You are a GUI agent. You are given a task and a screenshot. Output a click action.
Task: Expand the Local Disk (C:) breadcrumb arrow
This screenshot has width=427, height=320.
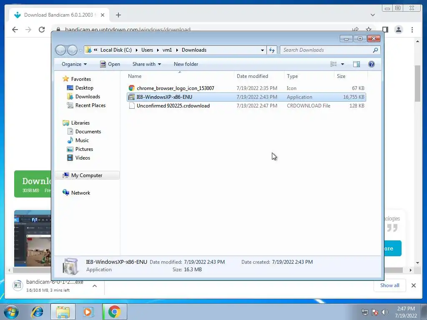pos(136,50)
